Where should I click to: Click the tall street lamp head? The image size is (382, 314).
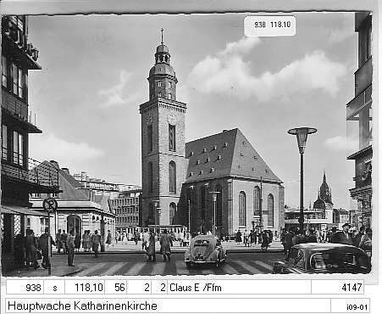(302, 135)
